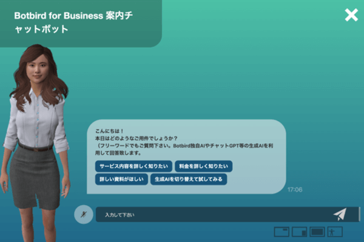The height and width of the screenshot is (242, 364).
Task: Select the avatar display mode icon
Action: (x=335, y=232)
